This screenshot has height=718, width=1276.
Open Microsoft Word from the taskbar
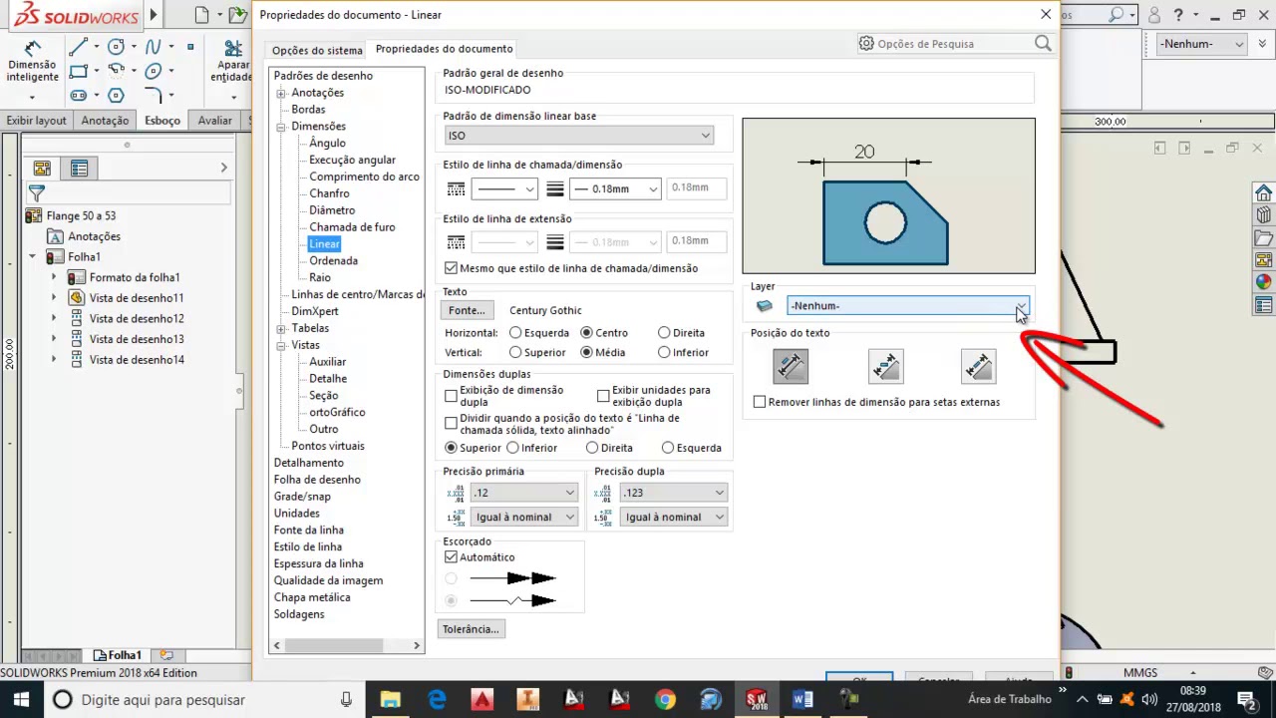coord(802,699)
